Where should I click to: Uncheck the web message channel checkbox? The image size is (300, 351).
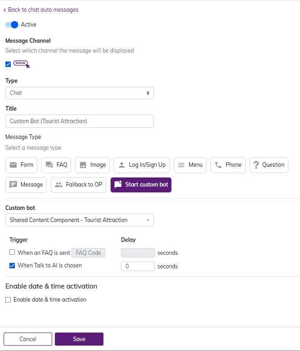(8, 64)
